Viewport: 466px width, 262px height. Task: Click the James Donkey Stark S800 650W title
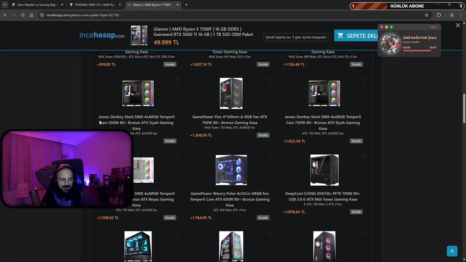(x=137, y=123)
